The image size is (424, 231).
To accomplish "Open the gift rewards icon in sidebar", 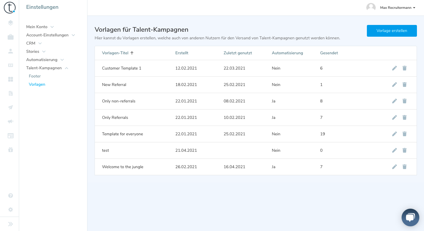I will [x=11, y=150].
